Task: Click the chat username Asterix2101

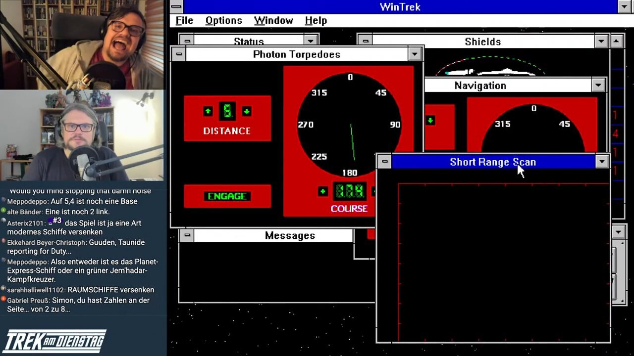Action: [x=26, y=223]
